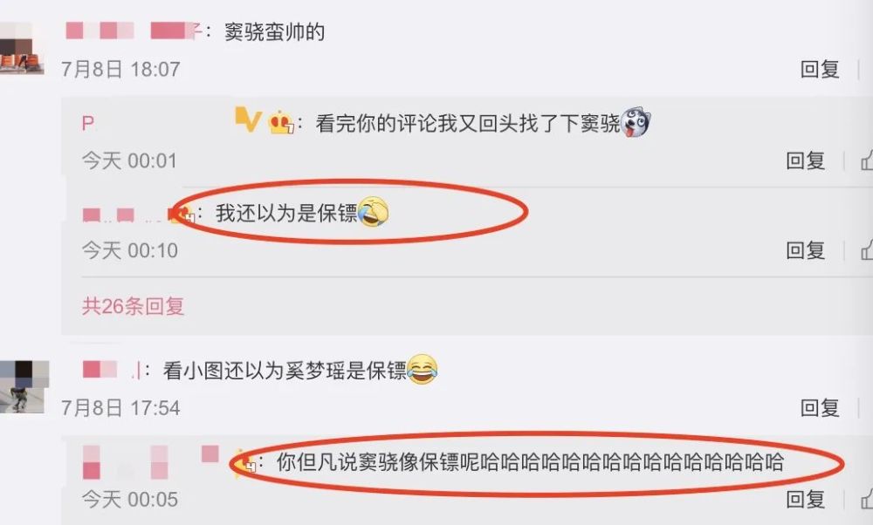This screenshot has width=873, height=525.
Task: Click the comment text 窦骁蛮帅的
Action: pyautogui.click(x=274, y=31)
